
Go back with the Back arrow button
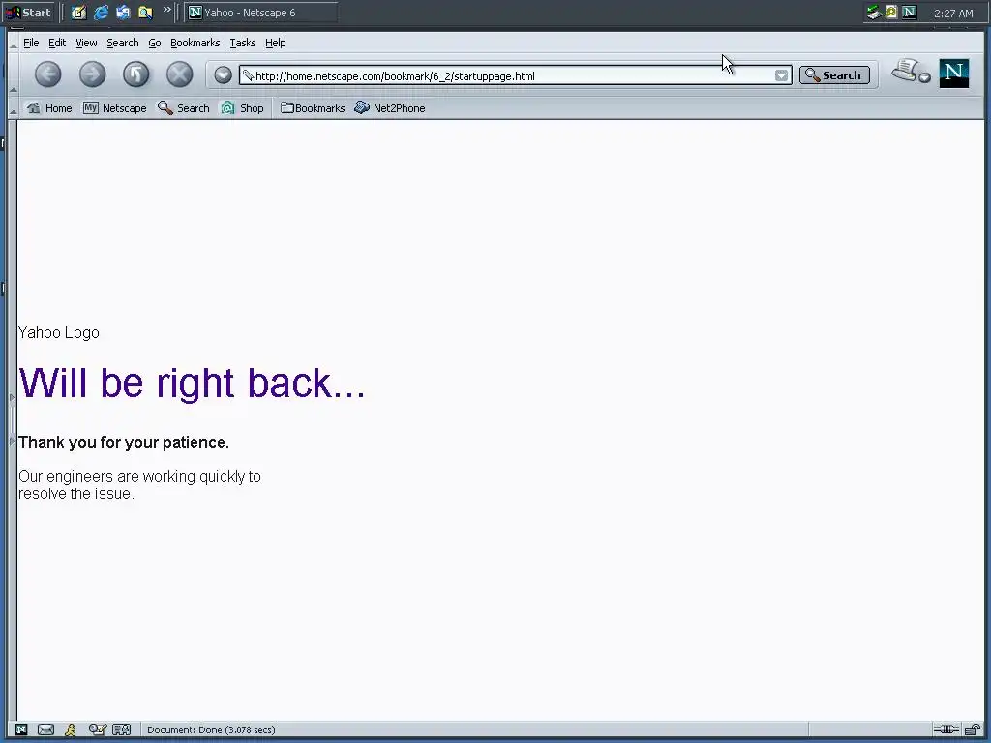48,74
